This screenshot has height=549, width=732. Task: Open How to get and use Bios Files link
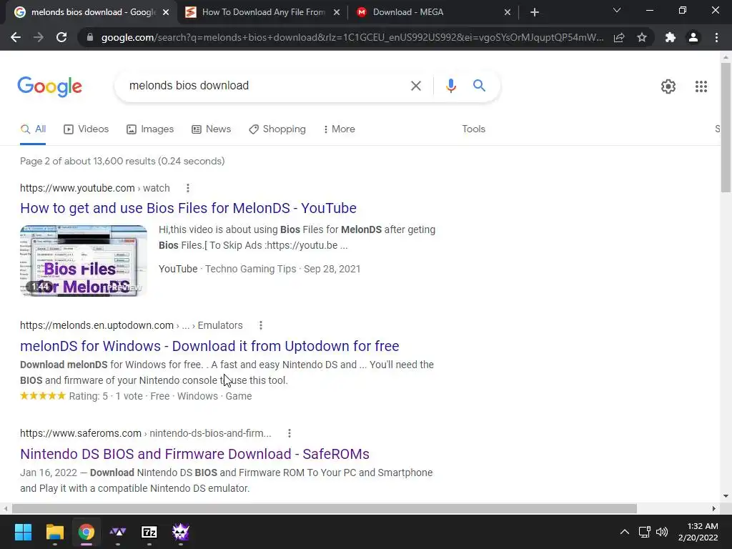tap(188, 208)
